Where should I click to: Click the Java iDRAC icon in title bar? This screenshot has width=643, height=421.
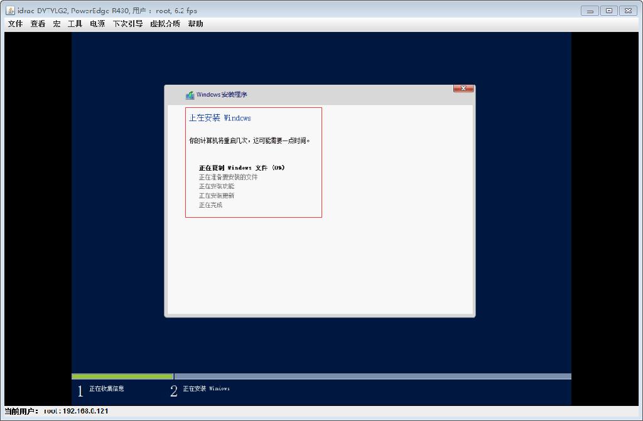coord(9,10)
